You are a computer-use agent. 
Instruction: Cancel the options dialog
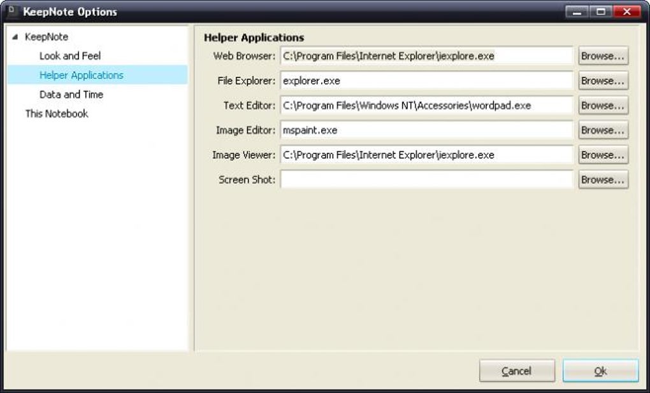[x=516, y=371]
